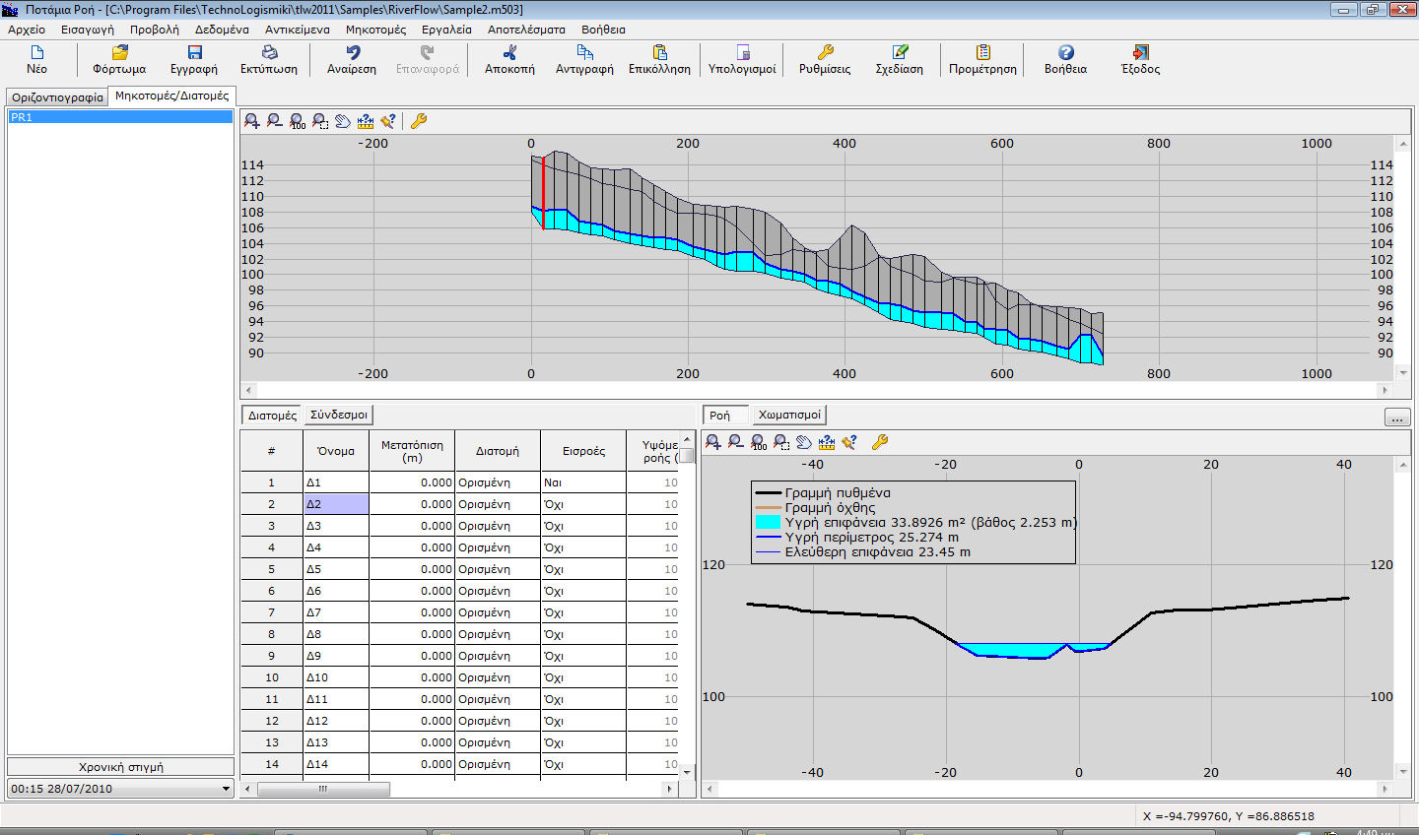Click the Υπολογισμοί calculator icon in the toolbar

(x=742, y=53)
